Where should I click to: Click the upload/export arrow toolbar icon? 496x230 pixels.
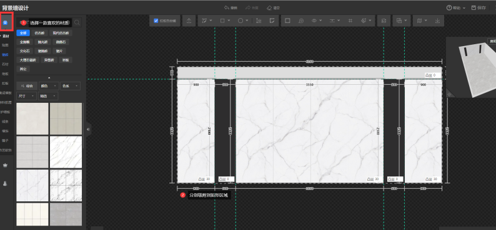189,21
